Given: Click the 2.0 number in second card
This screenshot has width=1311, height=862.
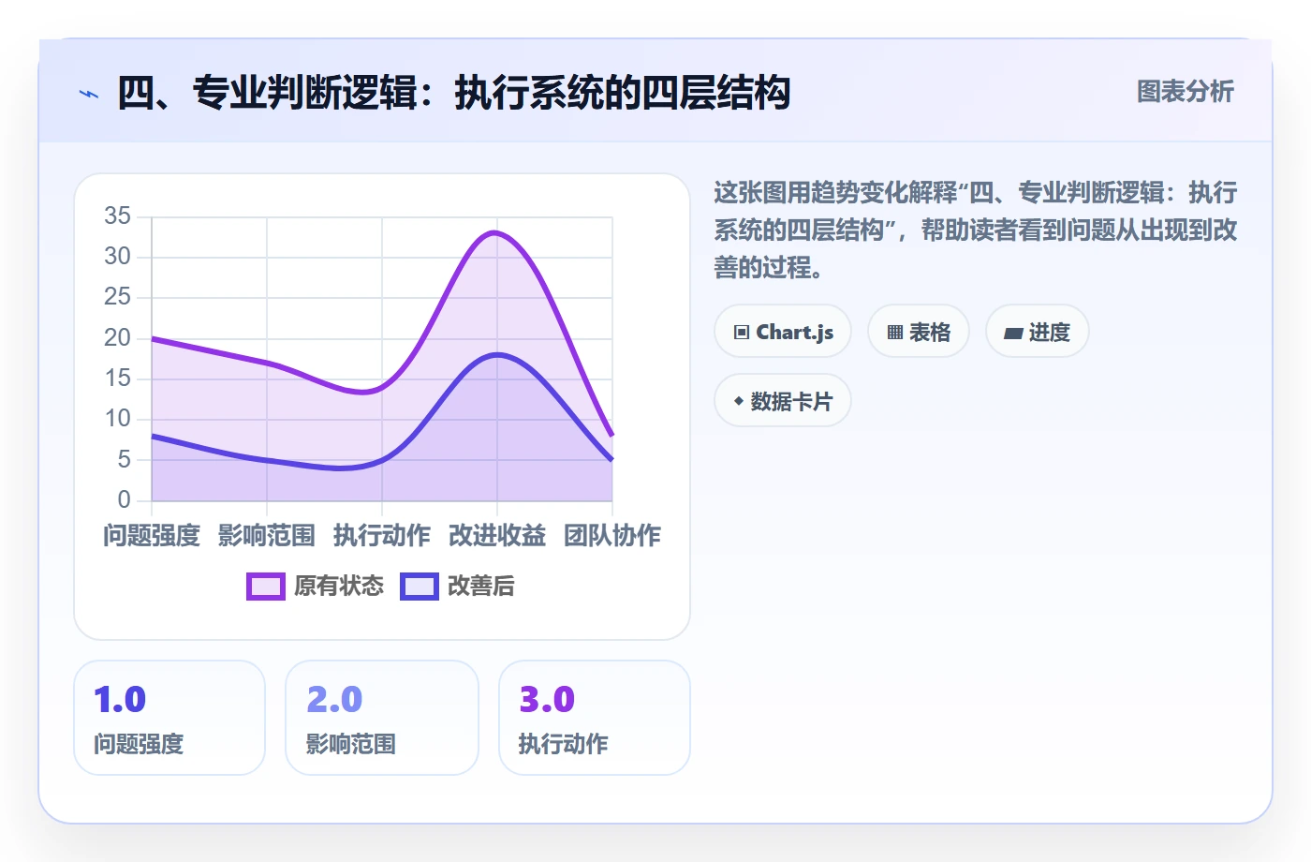Looking at the screenshot, I should (334, 700).
